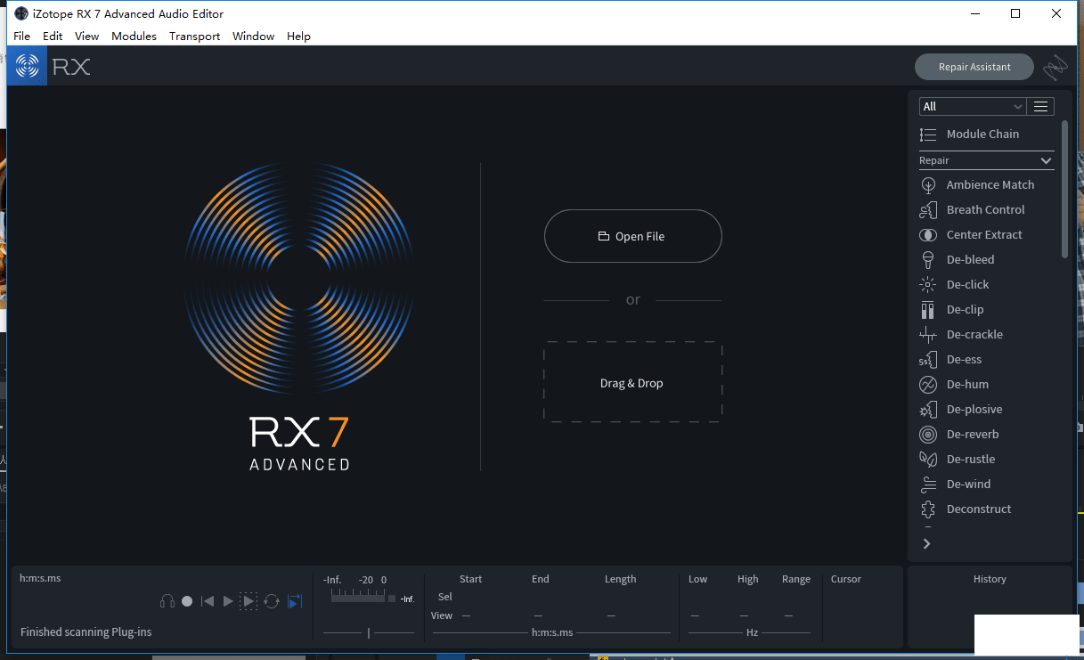The image size is (1084, 660).
Task: Open the Modules menu
Action: (x=134, y=36)
